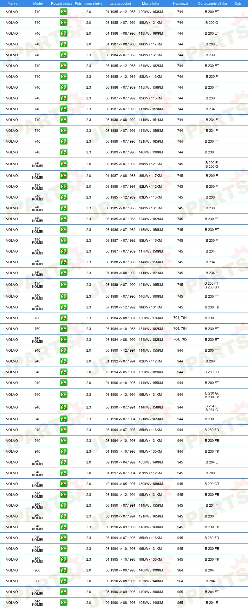Select the 09.1990 -> 09.1993 date cell

pyautogui.click(x=121, y=527)
